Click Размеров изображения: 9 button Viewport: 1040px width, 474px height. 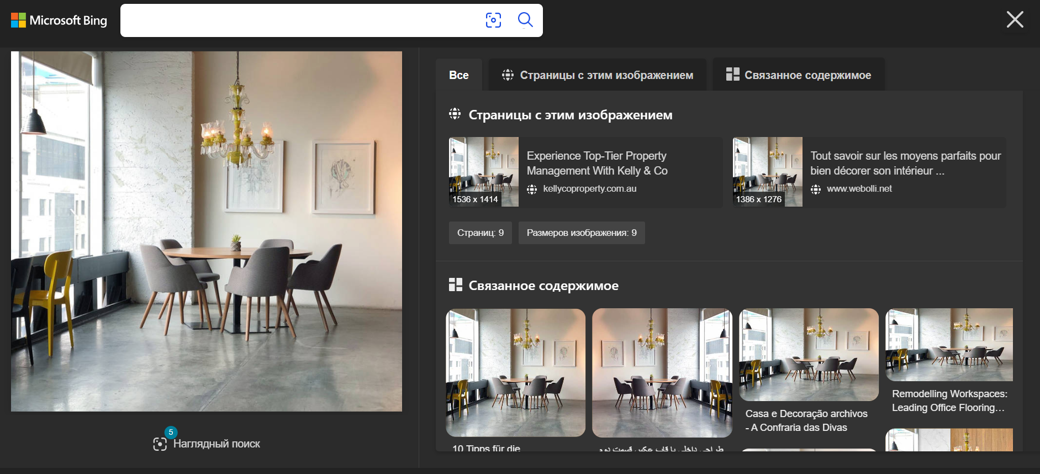point(582,233)
